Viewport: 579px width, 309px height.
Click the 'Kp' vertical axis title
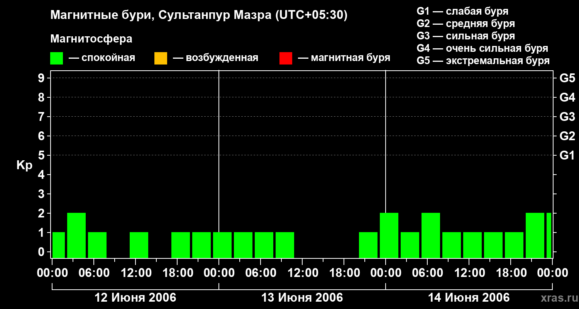tap(24, 165)
